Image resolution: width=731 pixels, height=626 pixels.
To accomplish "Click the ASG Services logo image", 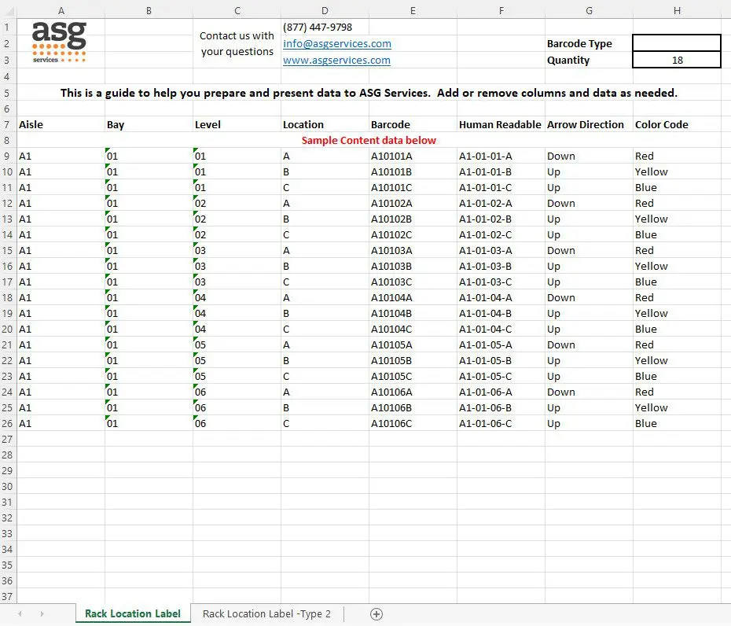I will pos(58,41).
